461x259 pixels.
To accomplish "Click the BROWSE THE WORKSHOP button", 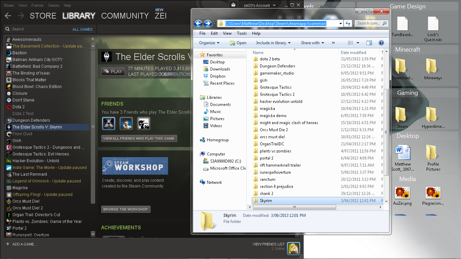I will [126, 209].
